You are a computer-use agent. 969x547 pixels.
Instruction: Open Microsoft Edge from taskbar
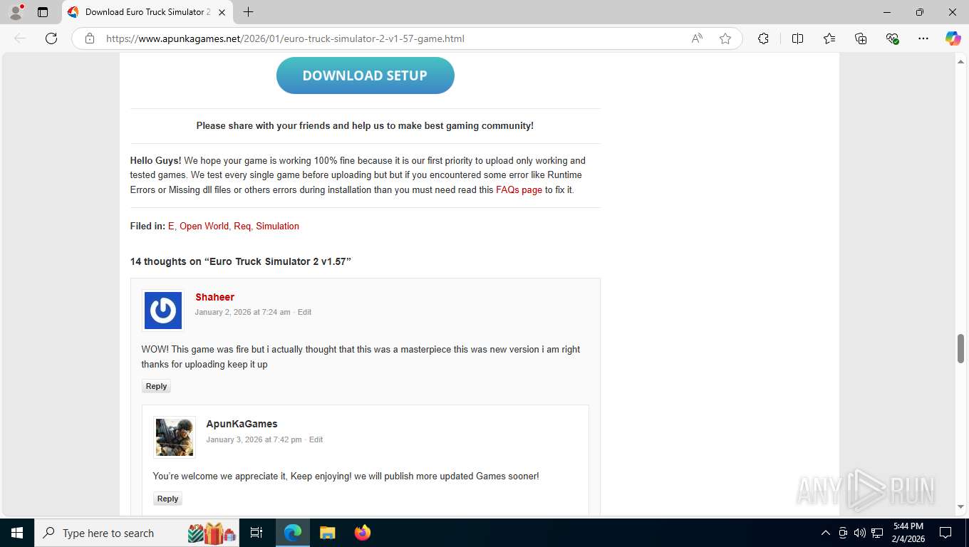click(293, 533)
